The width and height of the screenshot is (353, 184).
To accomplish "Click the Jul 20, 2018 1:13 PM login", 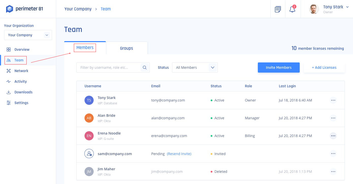I will (295, 172).
